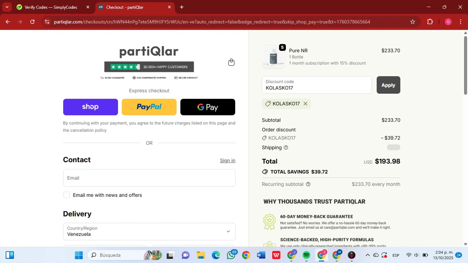Open Task View from the taskbar

point(170,255)
